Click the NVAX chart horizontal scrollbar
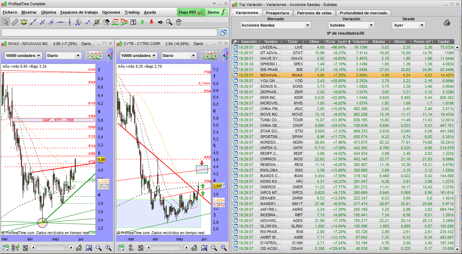Screen dimensions: 462x254 pos(52,248)
